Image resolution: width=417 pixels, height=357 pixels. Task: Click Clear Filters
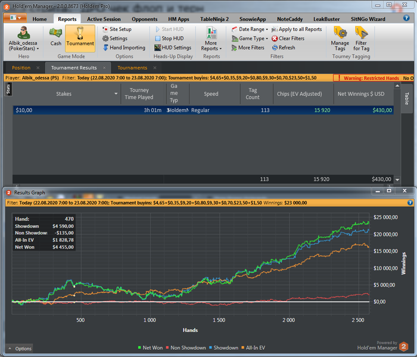click(288, 38)
